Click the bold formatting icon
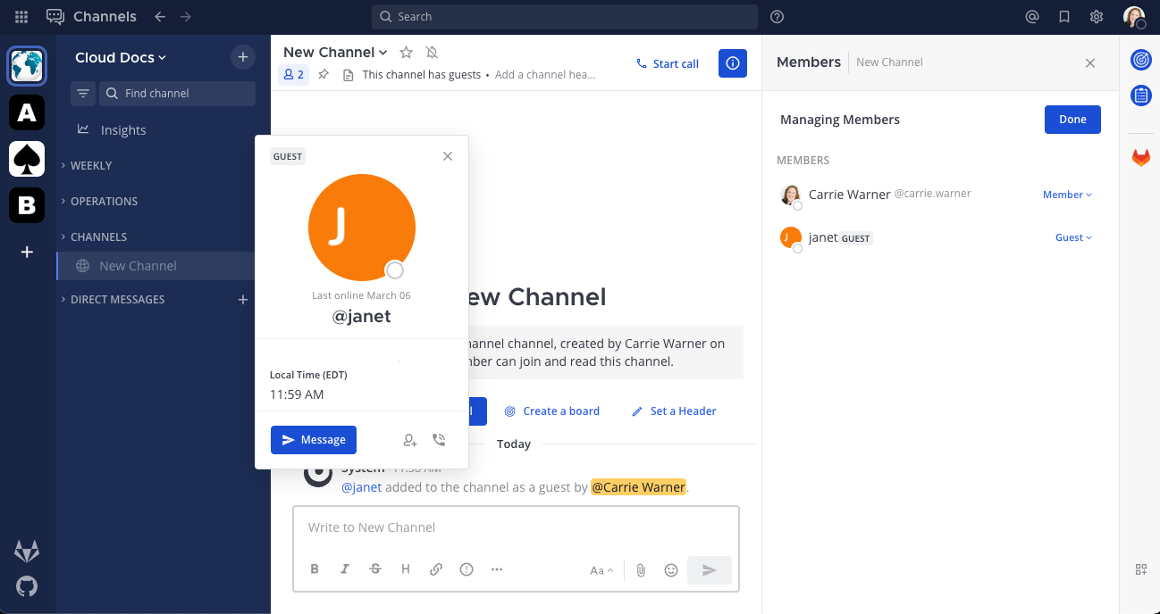This screenshot has width=1160, height=614. point(315,569)
